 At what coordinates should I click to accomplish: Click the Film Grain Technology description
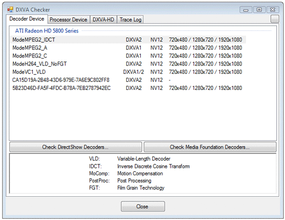tap(141, 188)
